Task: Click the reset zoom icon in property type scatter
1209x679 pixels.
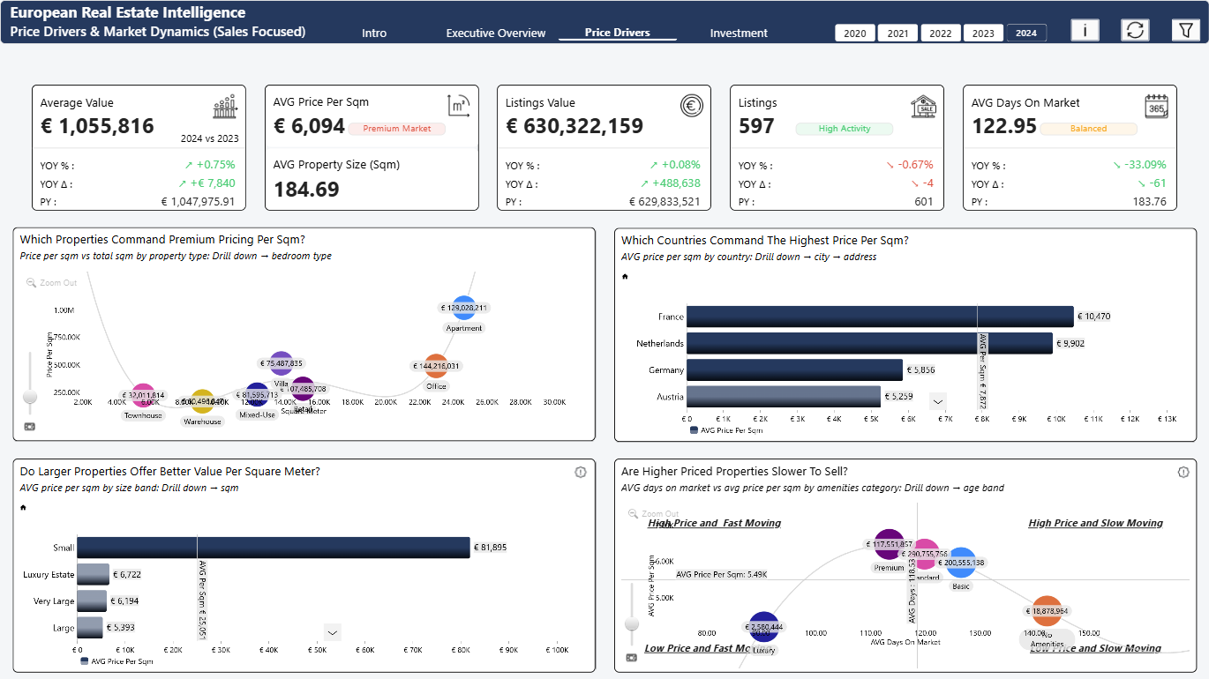Action: 30,426
